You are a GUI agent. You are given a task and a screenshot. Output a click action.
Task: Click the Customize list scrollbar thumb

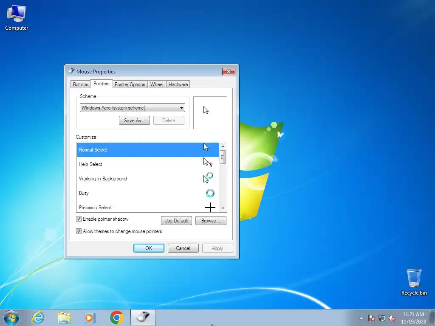pos(223,157)
